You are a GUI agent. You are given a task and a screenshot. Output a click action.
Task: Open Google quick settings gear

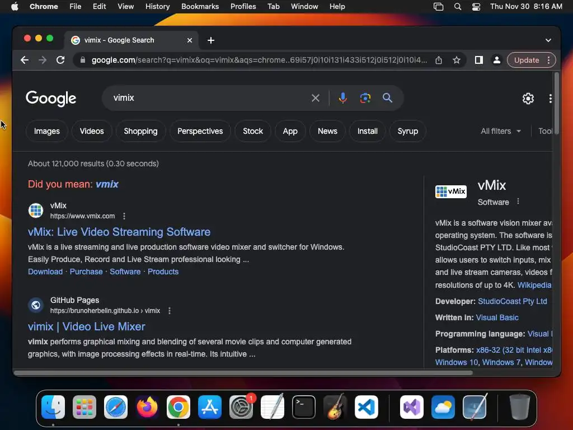point(528,99)
